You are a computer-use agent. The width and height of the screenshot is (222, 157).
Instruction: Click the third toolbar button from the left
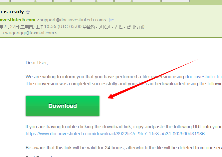click(44, 1)
